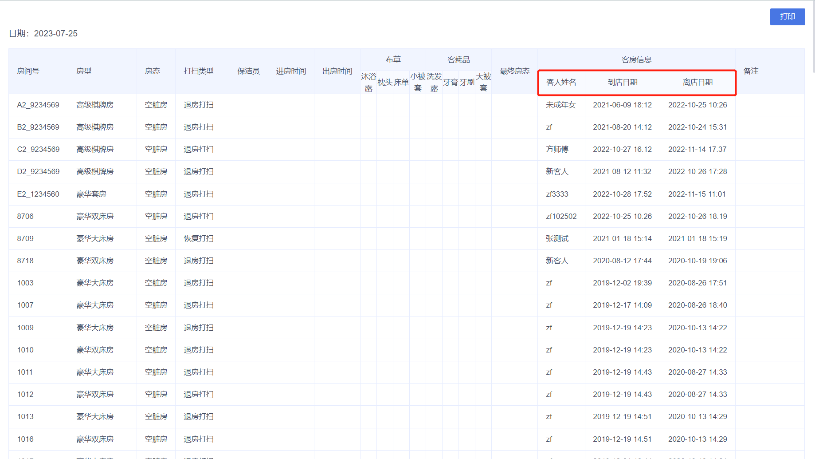Select room number B2_9234569
This screenshot has height=459, width=815.
(38, 127)
